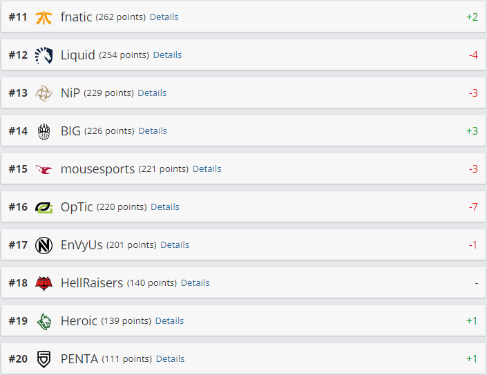Click the mousesports red logo
Image resolution: width=487 pixels, height=375 pixels.
coord(44,169)
